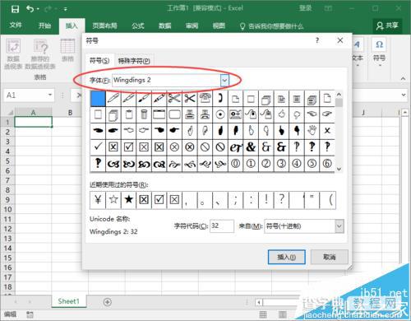
Task: Switch to Normal view in status bar
Action: point(262,314)
